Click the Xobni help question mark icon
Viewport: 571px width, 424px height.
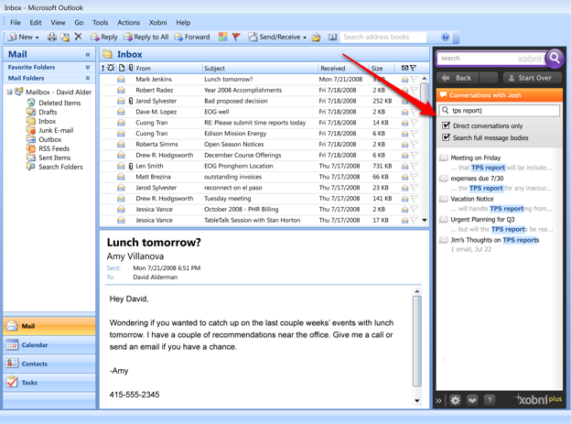coord(490,400)
